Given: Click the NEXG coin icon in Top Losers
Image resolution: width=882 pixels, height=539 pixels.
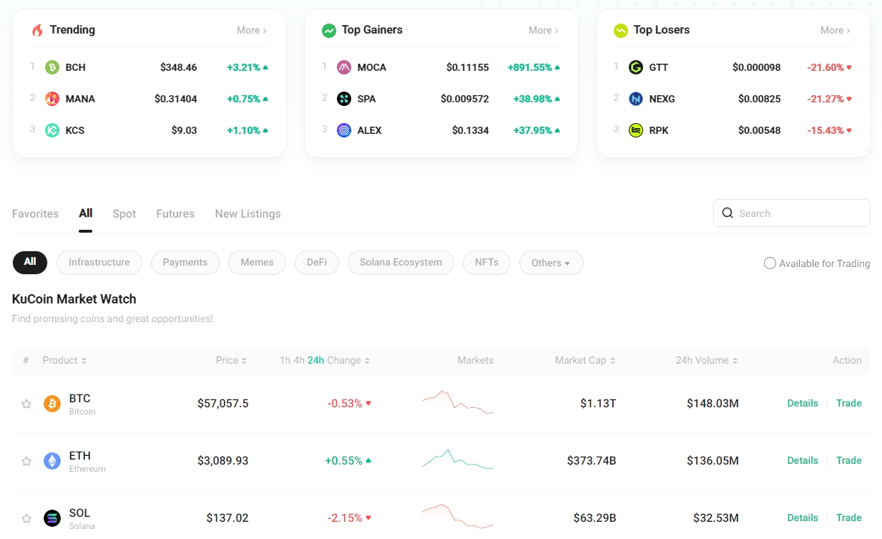Looking at the screenshot, I should [636, 99].
